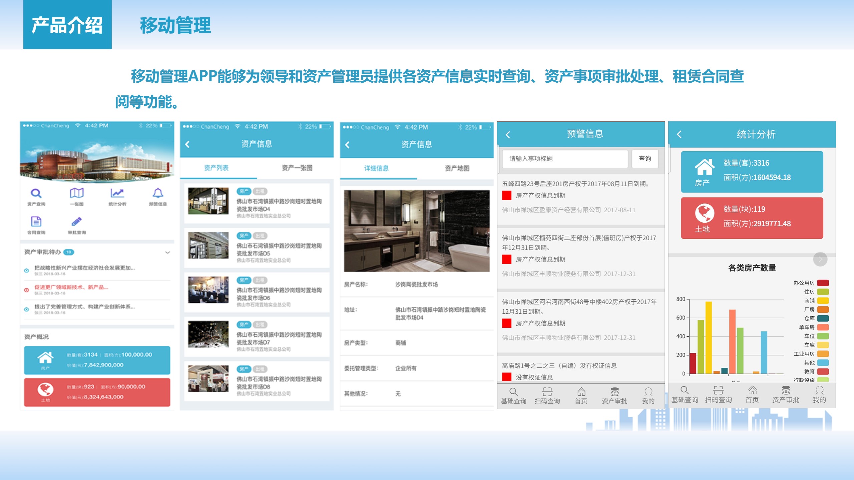Click the 请输入事项标题 input field

tap(565, 159)
